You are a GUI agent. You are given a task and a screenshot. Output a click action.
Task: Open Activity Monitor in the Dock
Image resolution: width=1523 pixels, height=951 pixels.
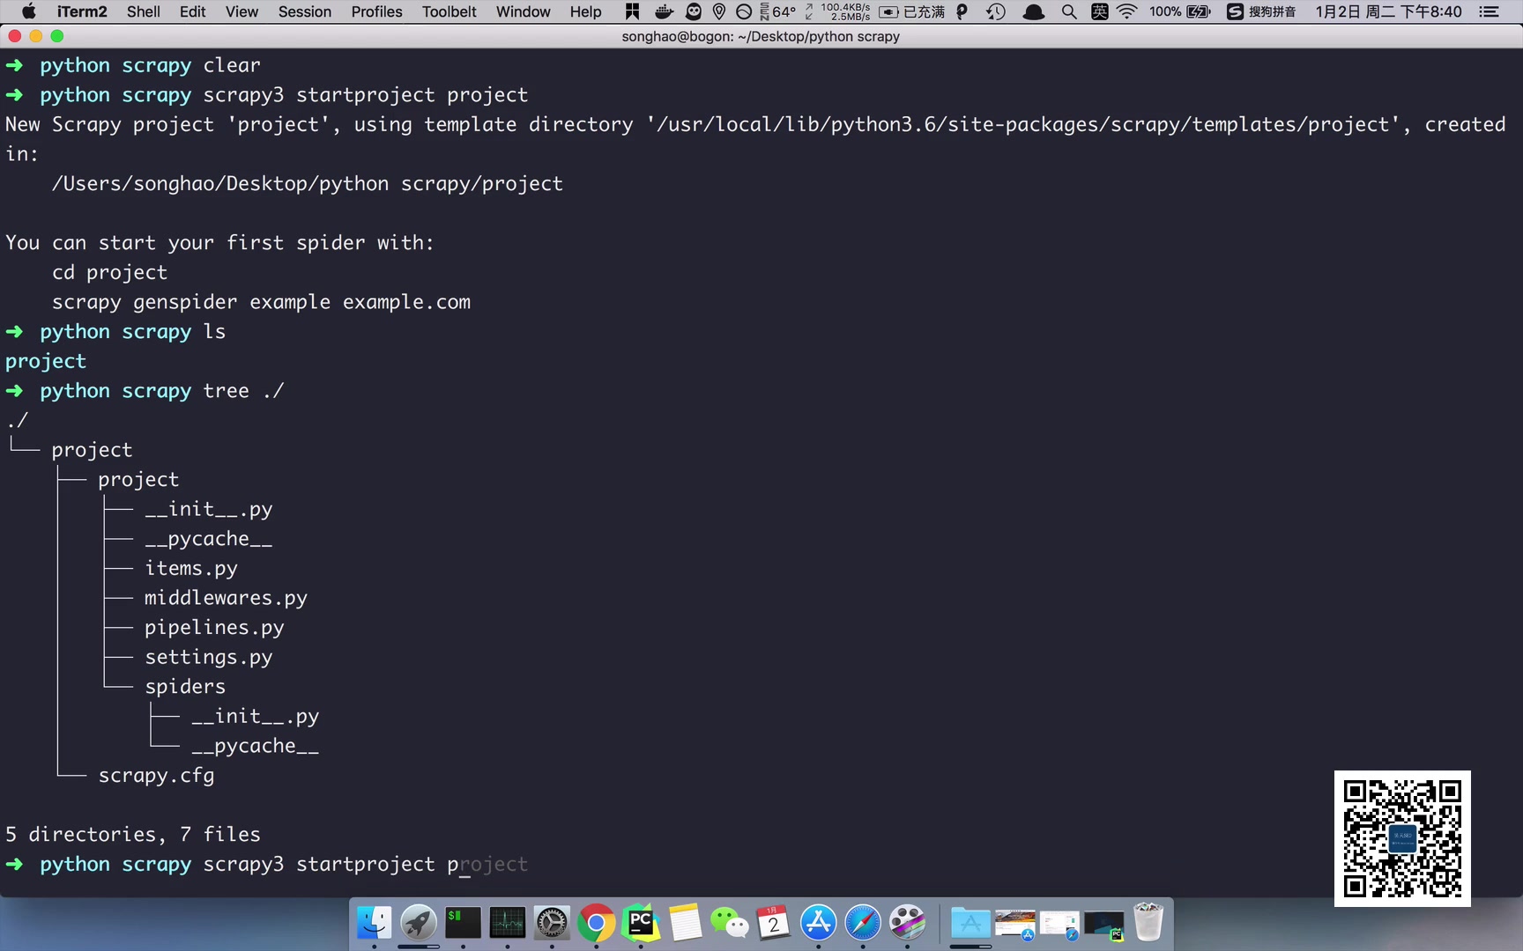tap(507, 923)
